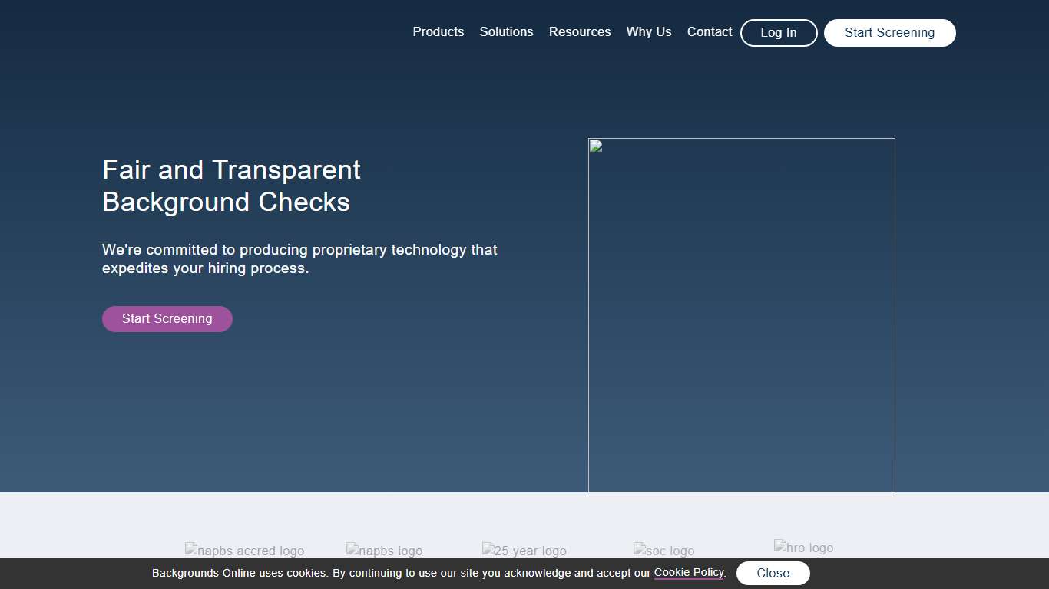The width and height of the screenshot is (1049, 589).
Task: Open the Cookie Policy link
Action: (688, 573)
